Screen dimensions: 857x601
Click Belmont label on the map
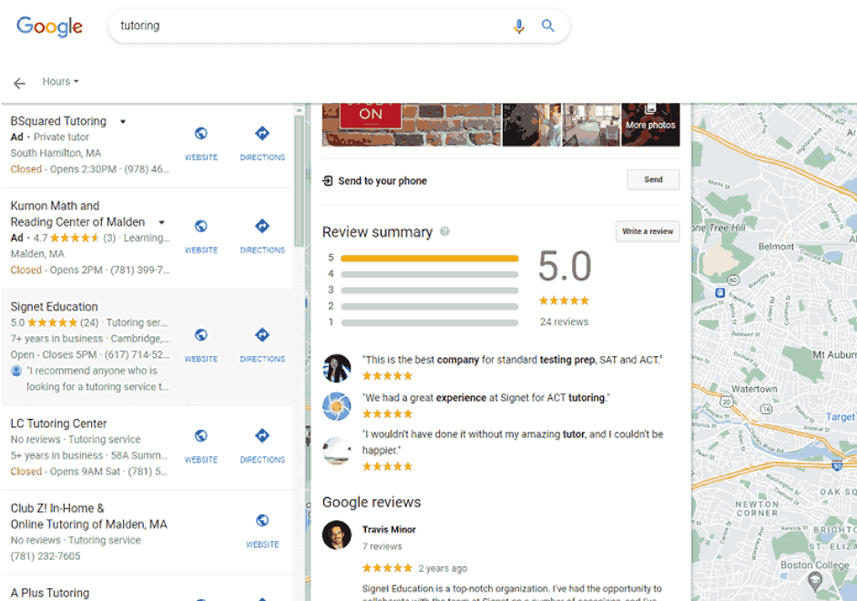coord(776,247)
